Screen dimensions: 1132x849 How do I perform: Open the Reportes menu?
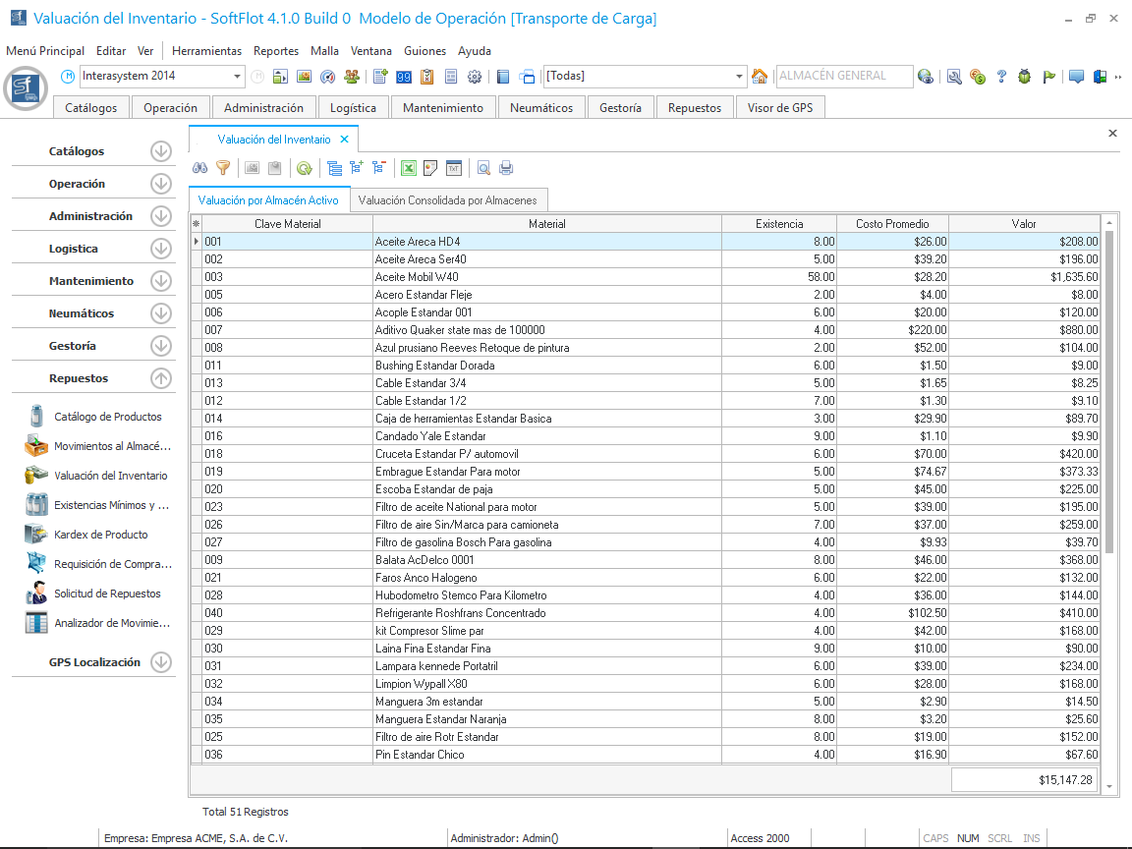[275, 51]
